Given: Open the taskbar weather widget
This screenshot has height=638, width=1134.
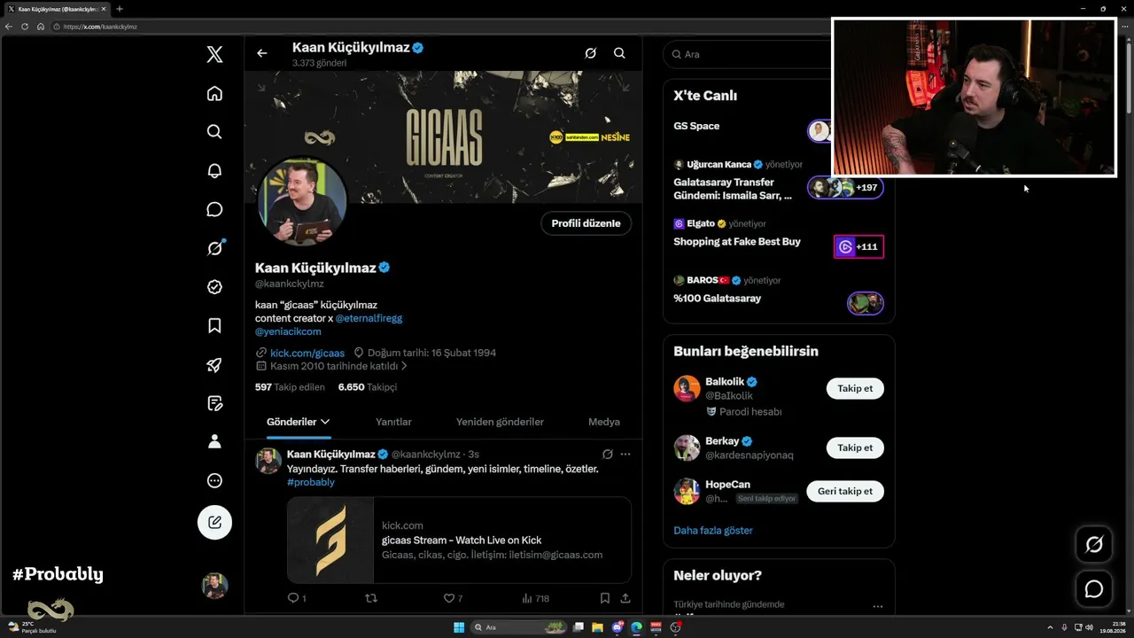Looking at the screenshot, I should click(x=32, y=627).
